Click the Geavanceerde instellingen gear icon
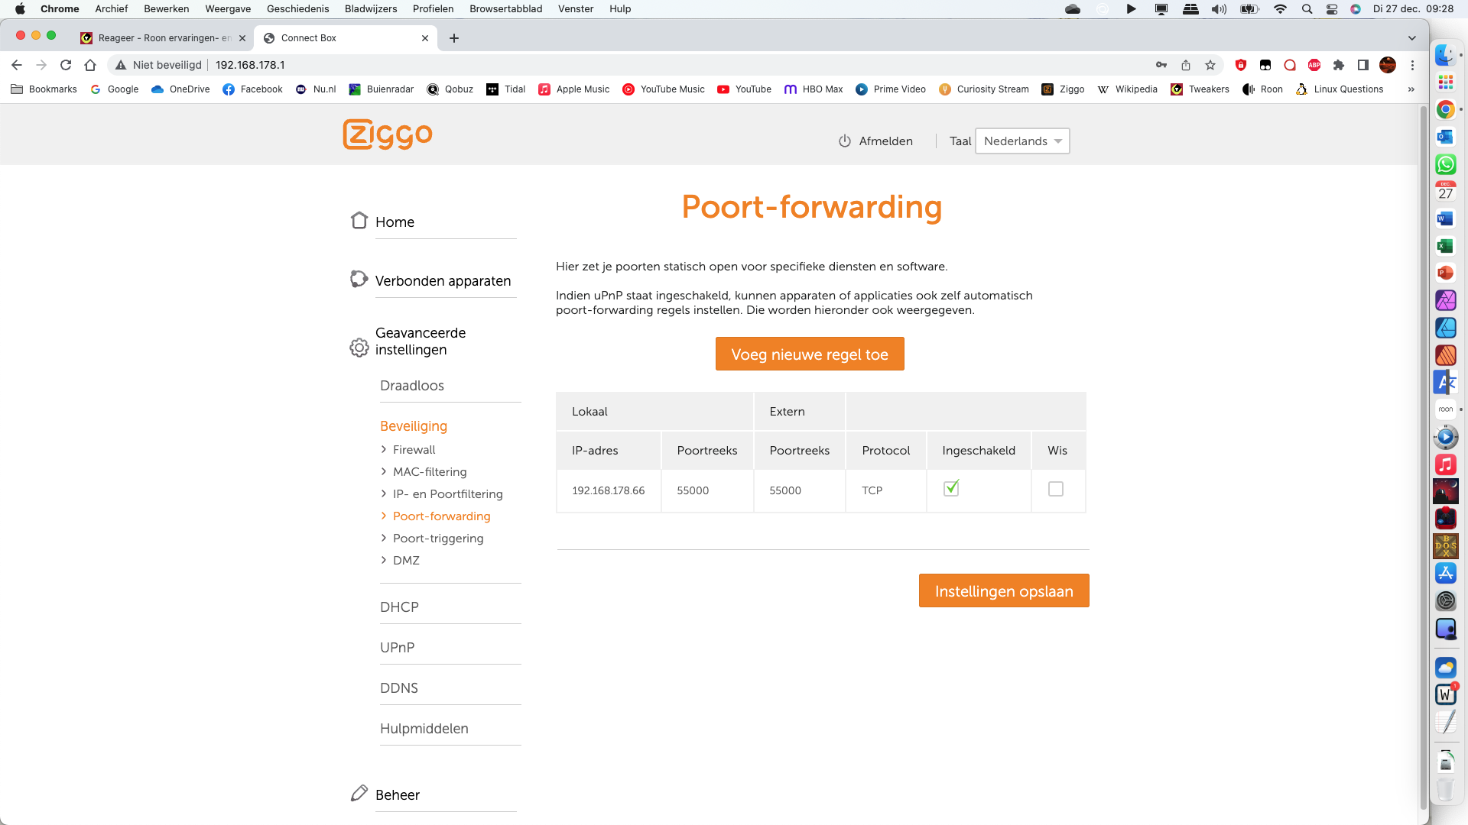1468x825 pixels. (x=359, y=348)
